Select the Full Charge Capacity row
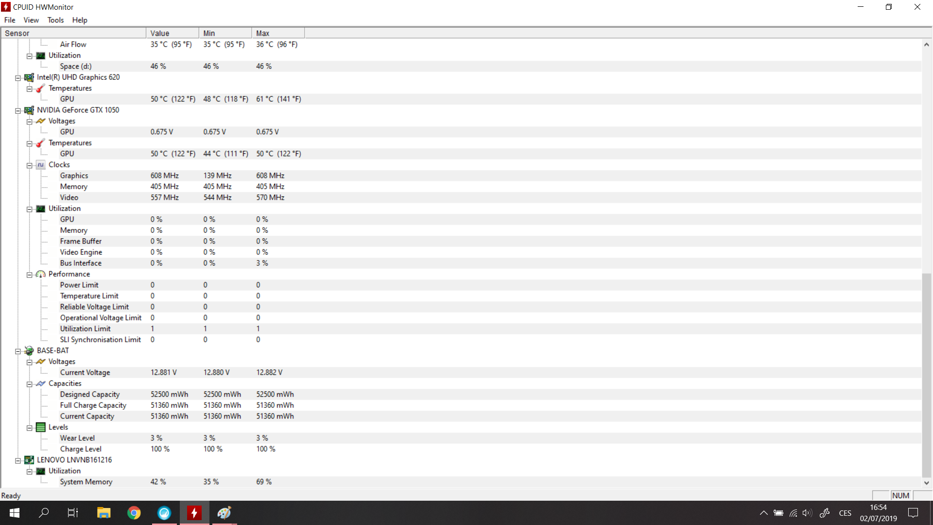Image resolution: width=933 pixels, height=525 pixels. click(x=93, y=405)
